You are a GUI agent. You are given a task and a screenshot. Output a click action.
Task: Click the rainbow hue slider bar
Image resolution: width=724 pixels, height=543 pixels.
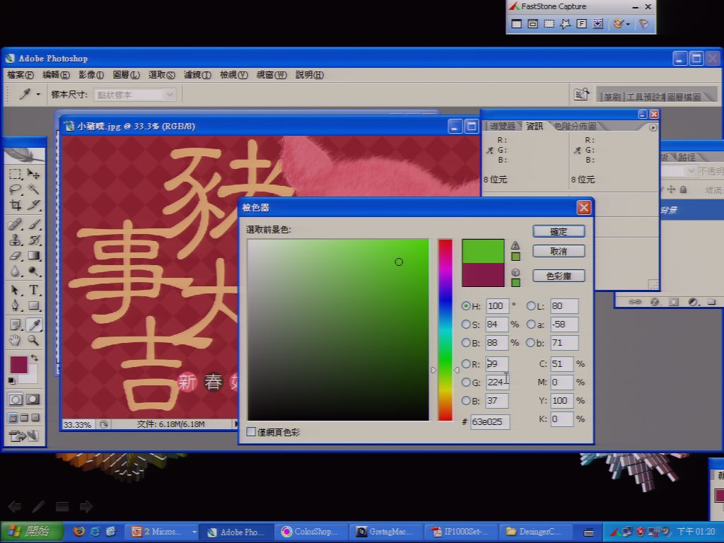445,329
